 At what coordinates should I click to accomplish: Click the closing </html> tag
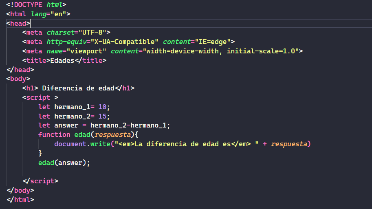click(20, 200)
